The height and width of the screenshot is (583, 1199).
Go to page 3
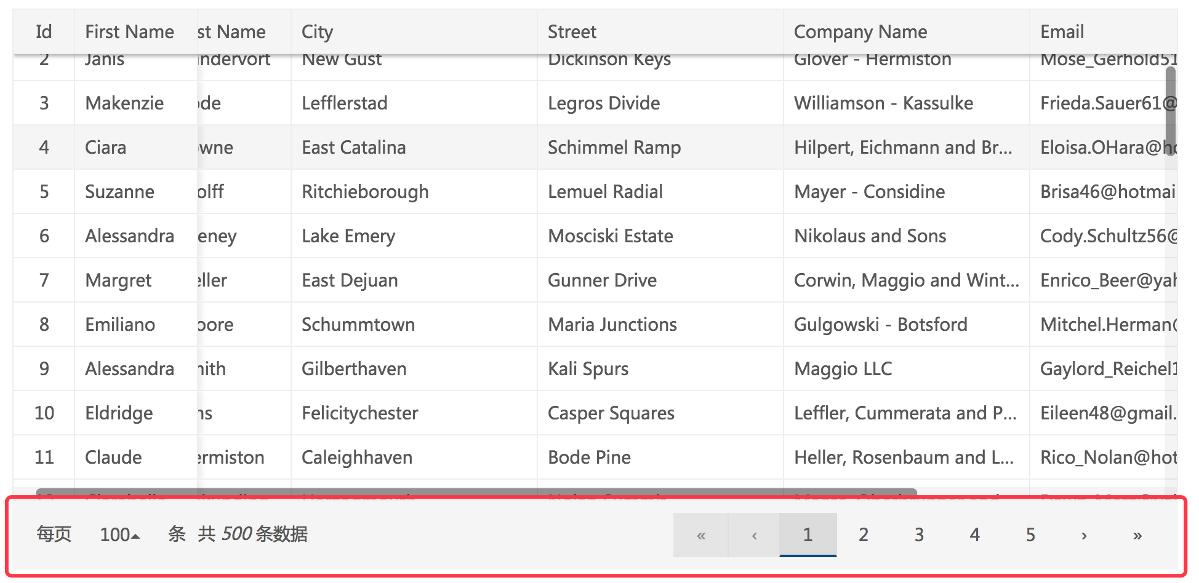tap(919, 535)
